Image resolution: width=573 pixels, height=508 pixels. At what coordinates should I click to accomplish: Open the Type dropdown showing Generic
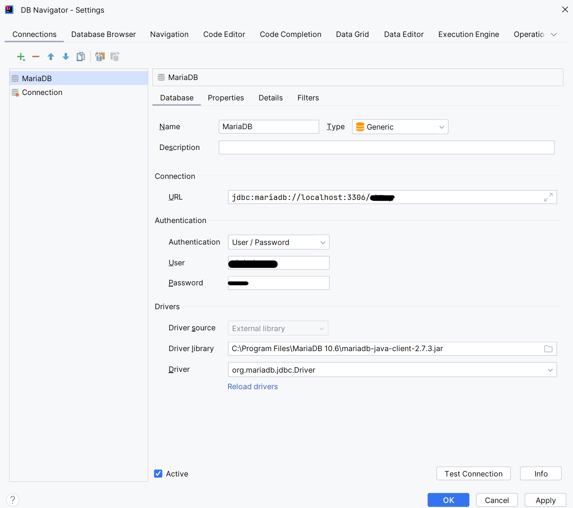[400, 127]
